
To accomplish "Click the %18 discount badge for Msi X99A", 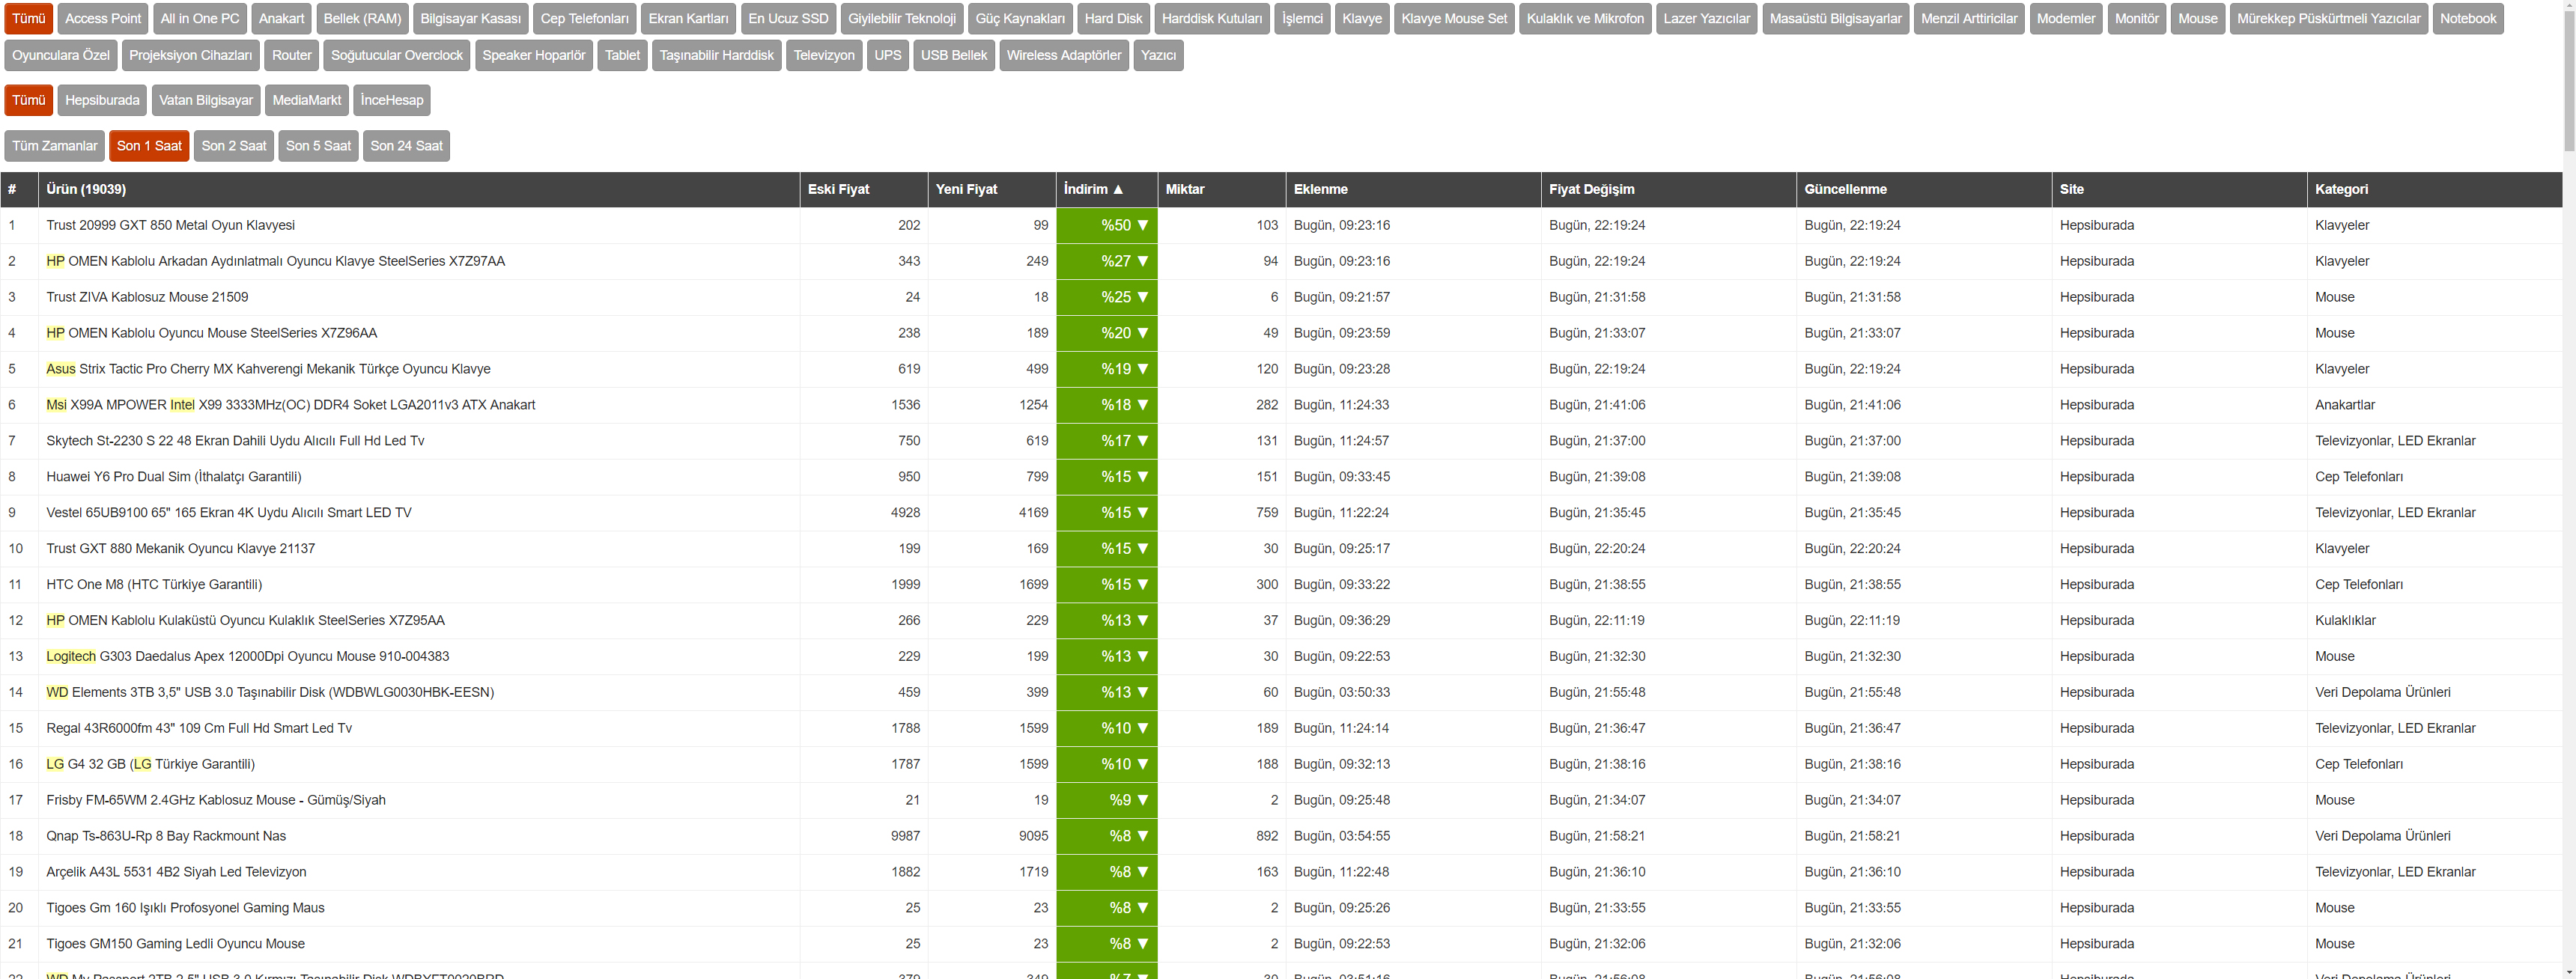I will coord(1107,405).
